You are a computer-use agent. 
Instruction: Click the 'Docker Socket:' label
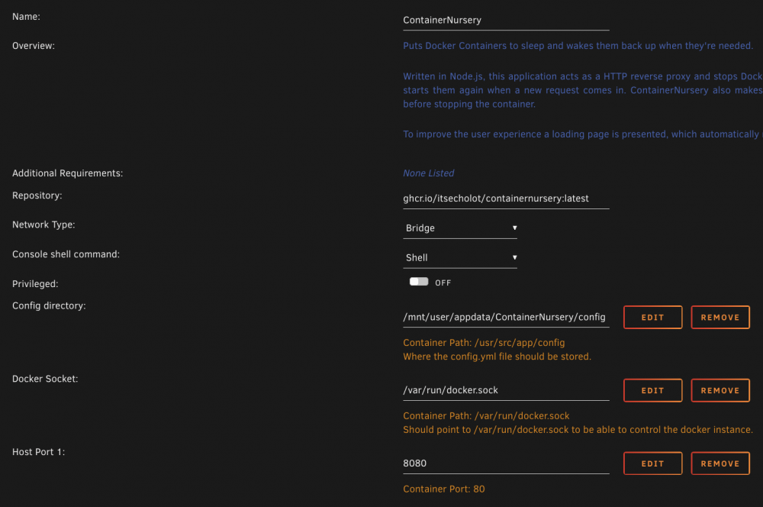[x=45, y=379]
